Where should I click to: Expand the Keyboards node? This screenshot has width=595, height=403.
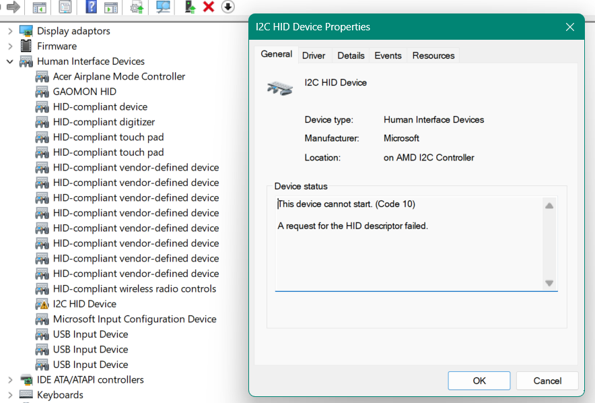(10, 395)
